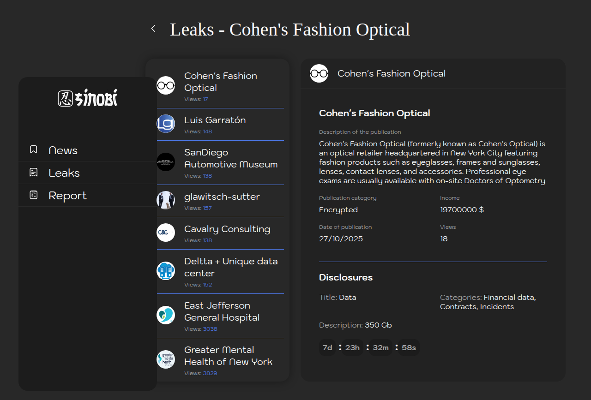The width and height of the screenshot is (591, 400).
Task: Select Cohen's Fashion Optical in the list
Action: point(221,82)
